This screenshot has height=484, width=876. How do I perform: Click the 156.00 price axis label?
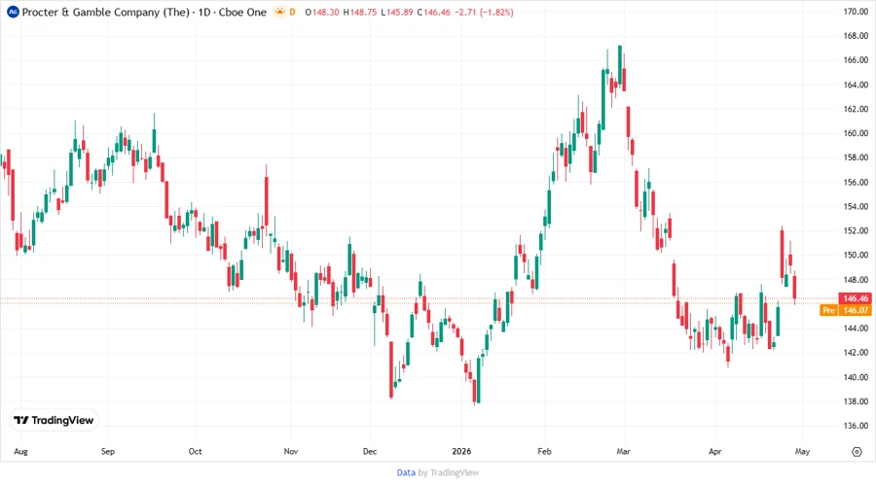point(856,183)
